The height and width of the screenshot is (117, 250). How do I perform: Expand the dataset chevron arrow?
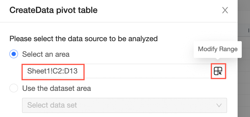219,105
